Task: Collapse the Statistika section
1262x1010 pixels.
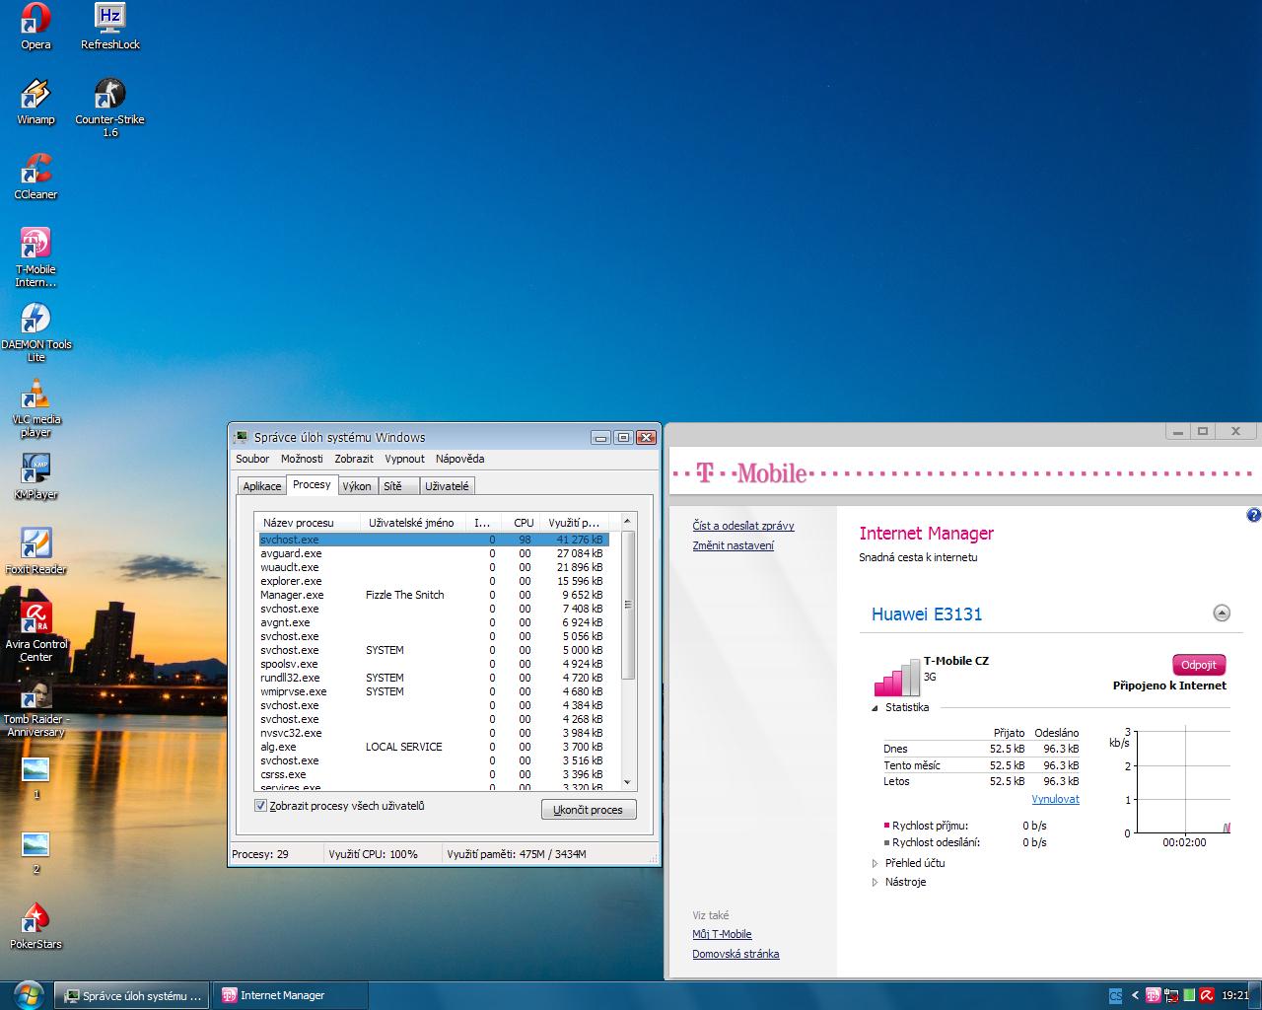Action: click(x=875, y=708)
